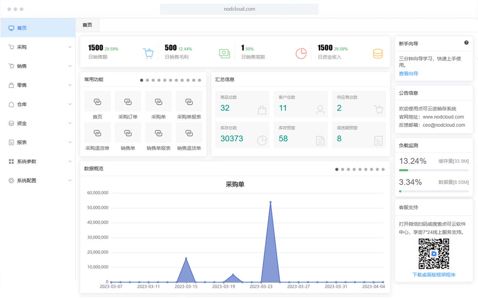
Task: Open the 采购订单 shortcut icon
Action: tap(128, 102)
